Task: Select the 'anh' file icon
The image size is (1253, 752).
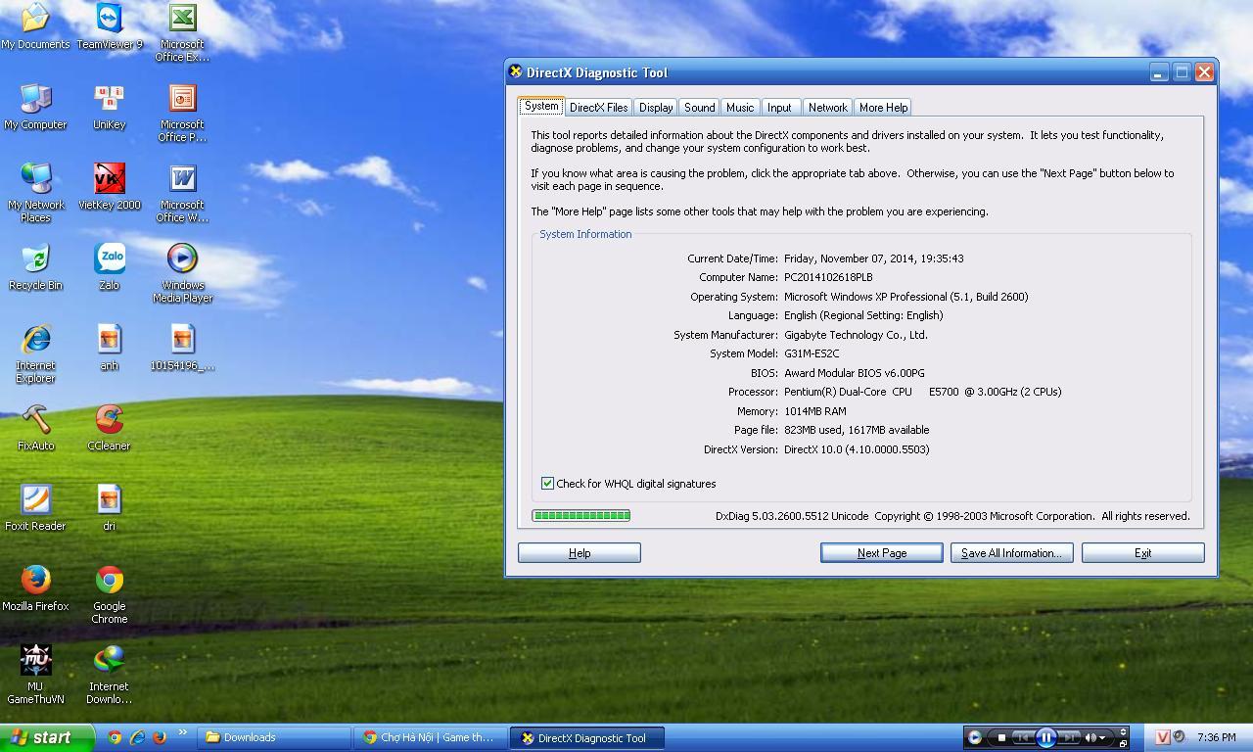Action: 109,347
